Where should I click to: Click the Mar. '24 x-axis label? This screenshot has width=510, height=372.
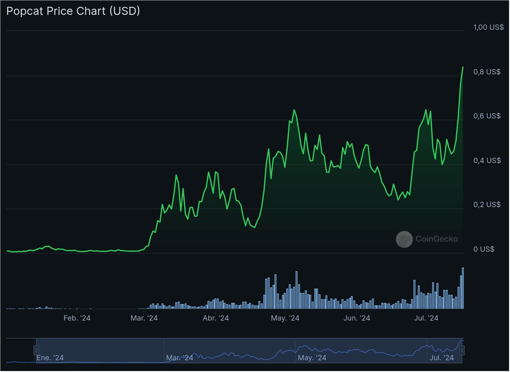coord(144,318)
